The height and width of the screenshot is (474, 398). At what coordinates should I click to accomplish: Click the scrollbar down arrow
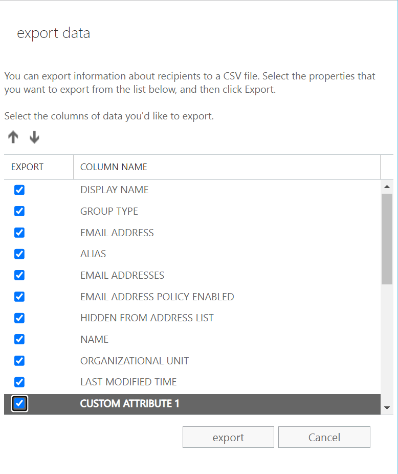click(387, 408)
